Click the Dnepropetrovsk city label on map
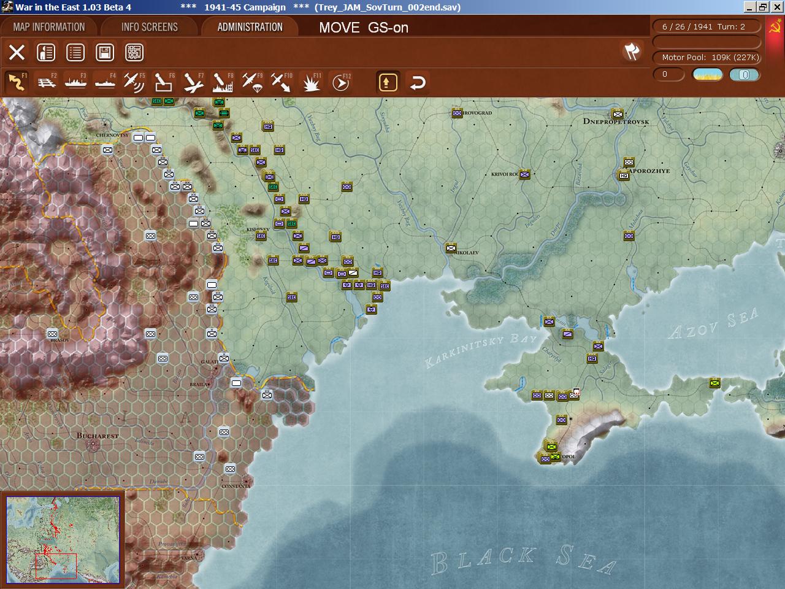This screenshot has width=785, height=589. point(616,122)
